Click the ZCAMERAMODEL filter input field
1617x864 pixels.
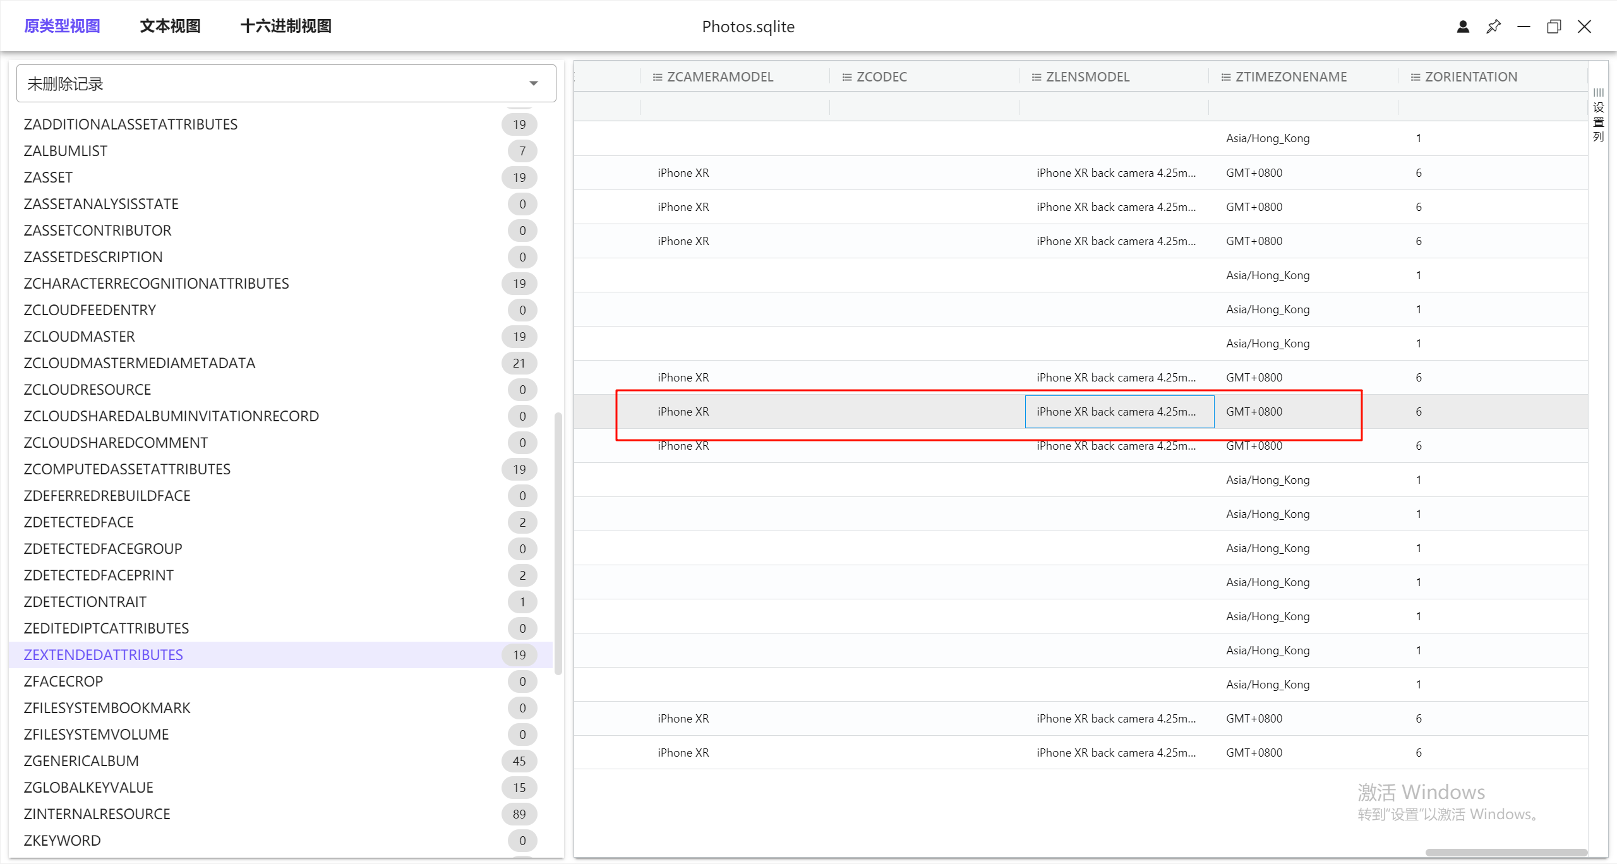point(734,107)
